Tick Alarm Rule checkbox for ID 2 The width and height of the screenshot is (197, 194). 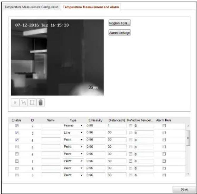tap(164, 126)
